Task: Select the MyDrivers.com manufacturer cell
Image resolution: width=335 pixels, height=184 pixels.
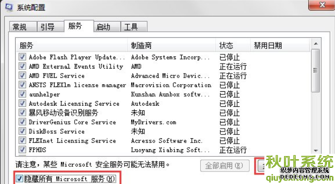Action: (153, 122)
